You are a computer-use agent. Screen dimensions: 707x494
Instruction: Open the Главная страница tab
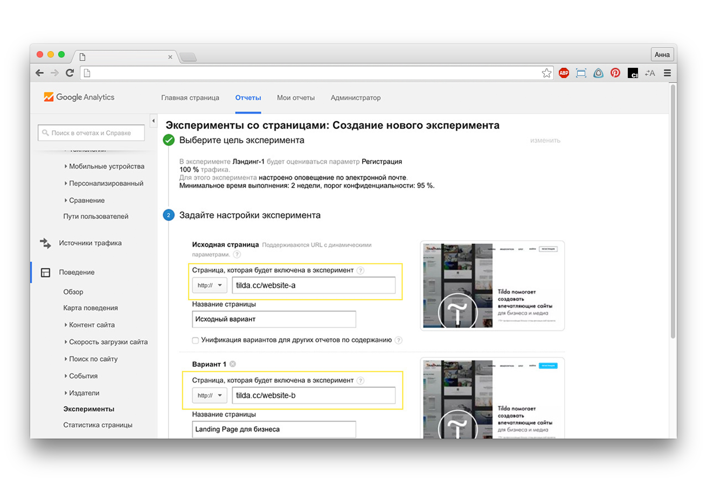click(190, 98)
